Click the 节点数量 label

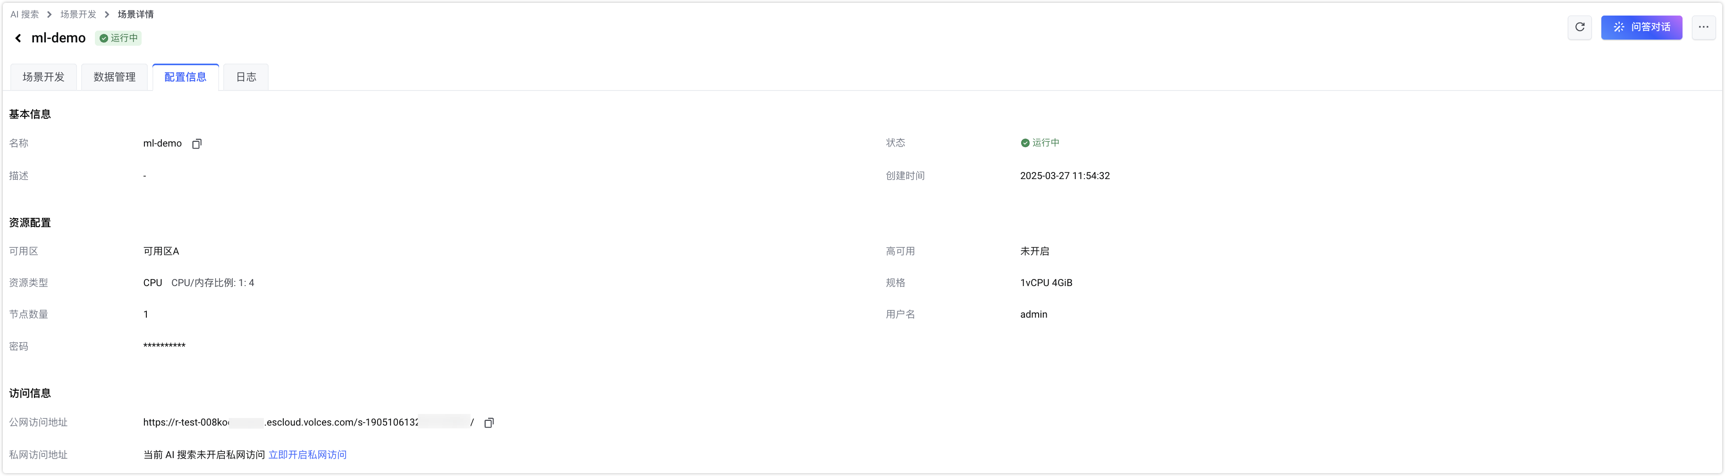point(29,314)
